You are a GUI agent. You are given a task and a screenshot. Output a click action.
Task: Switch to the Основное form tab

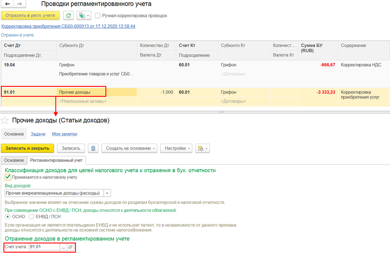[14, 161]
